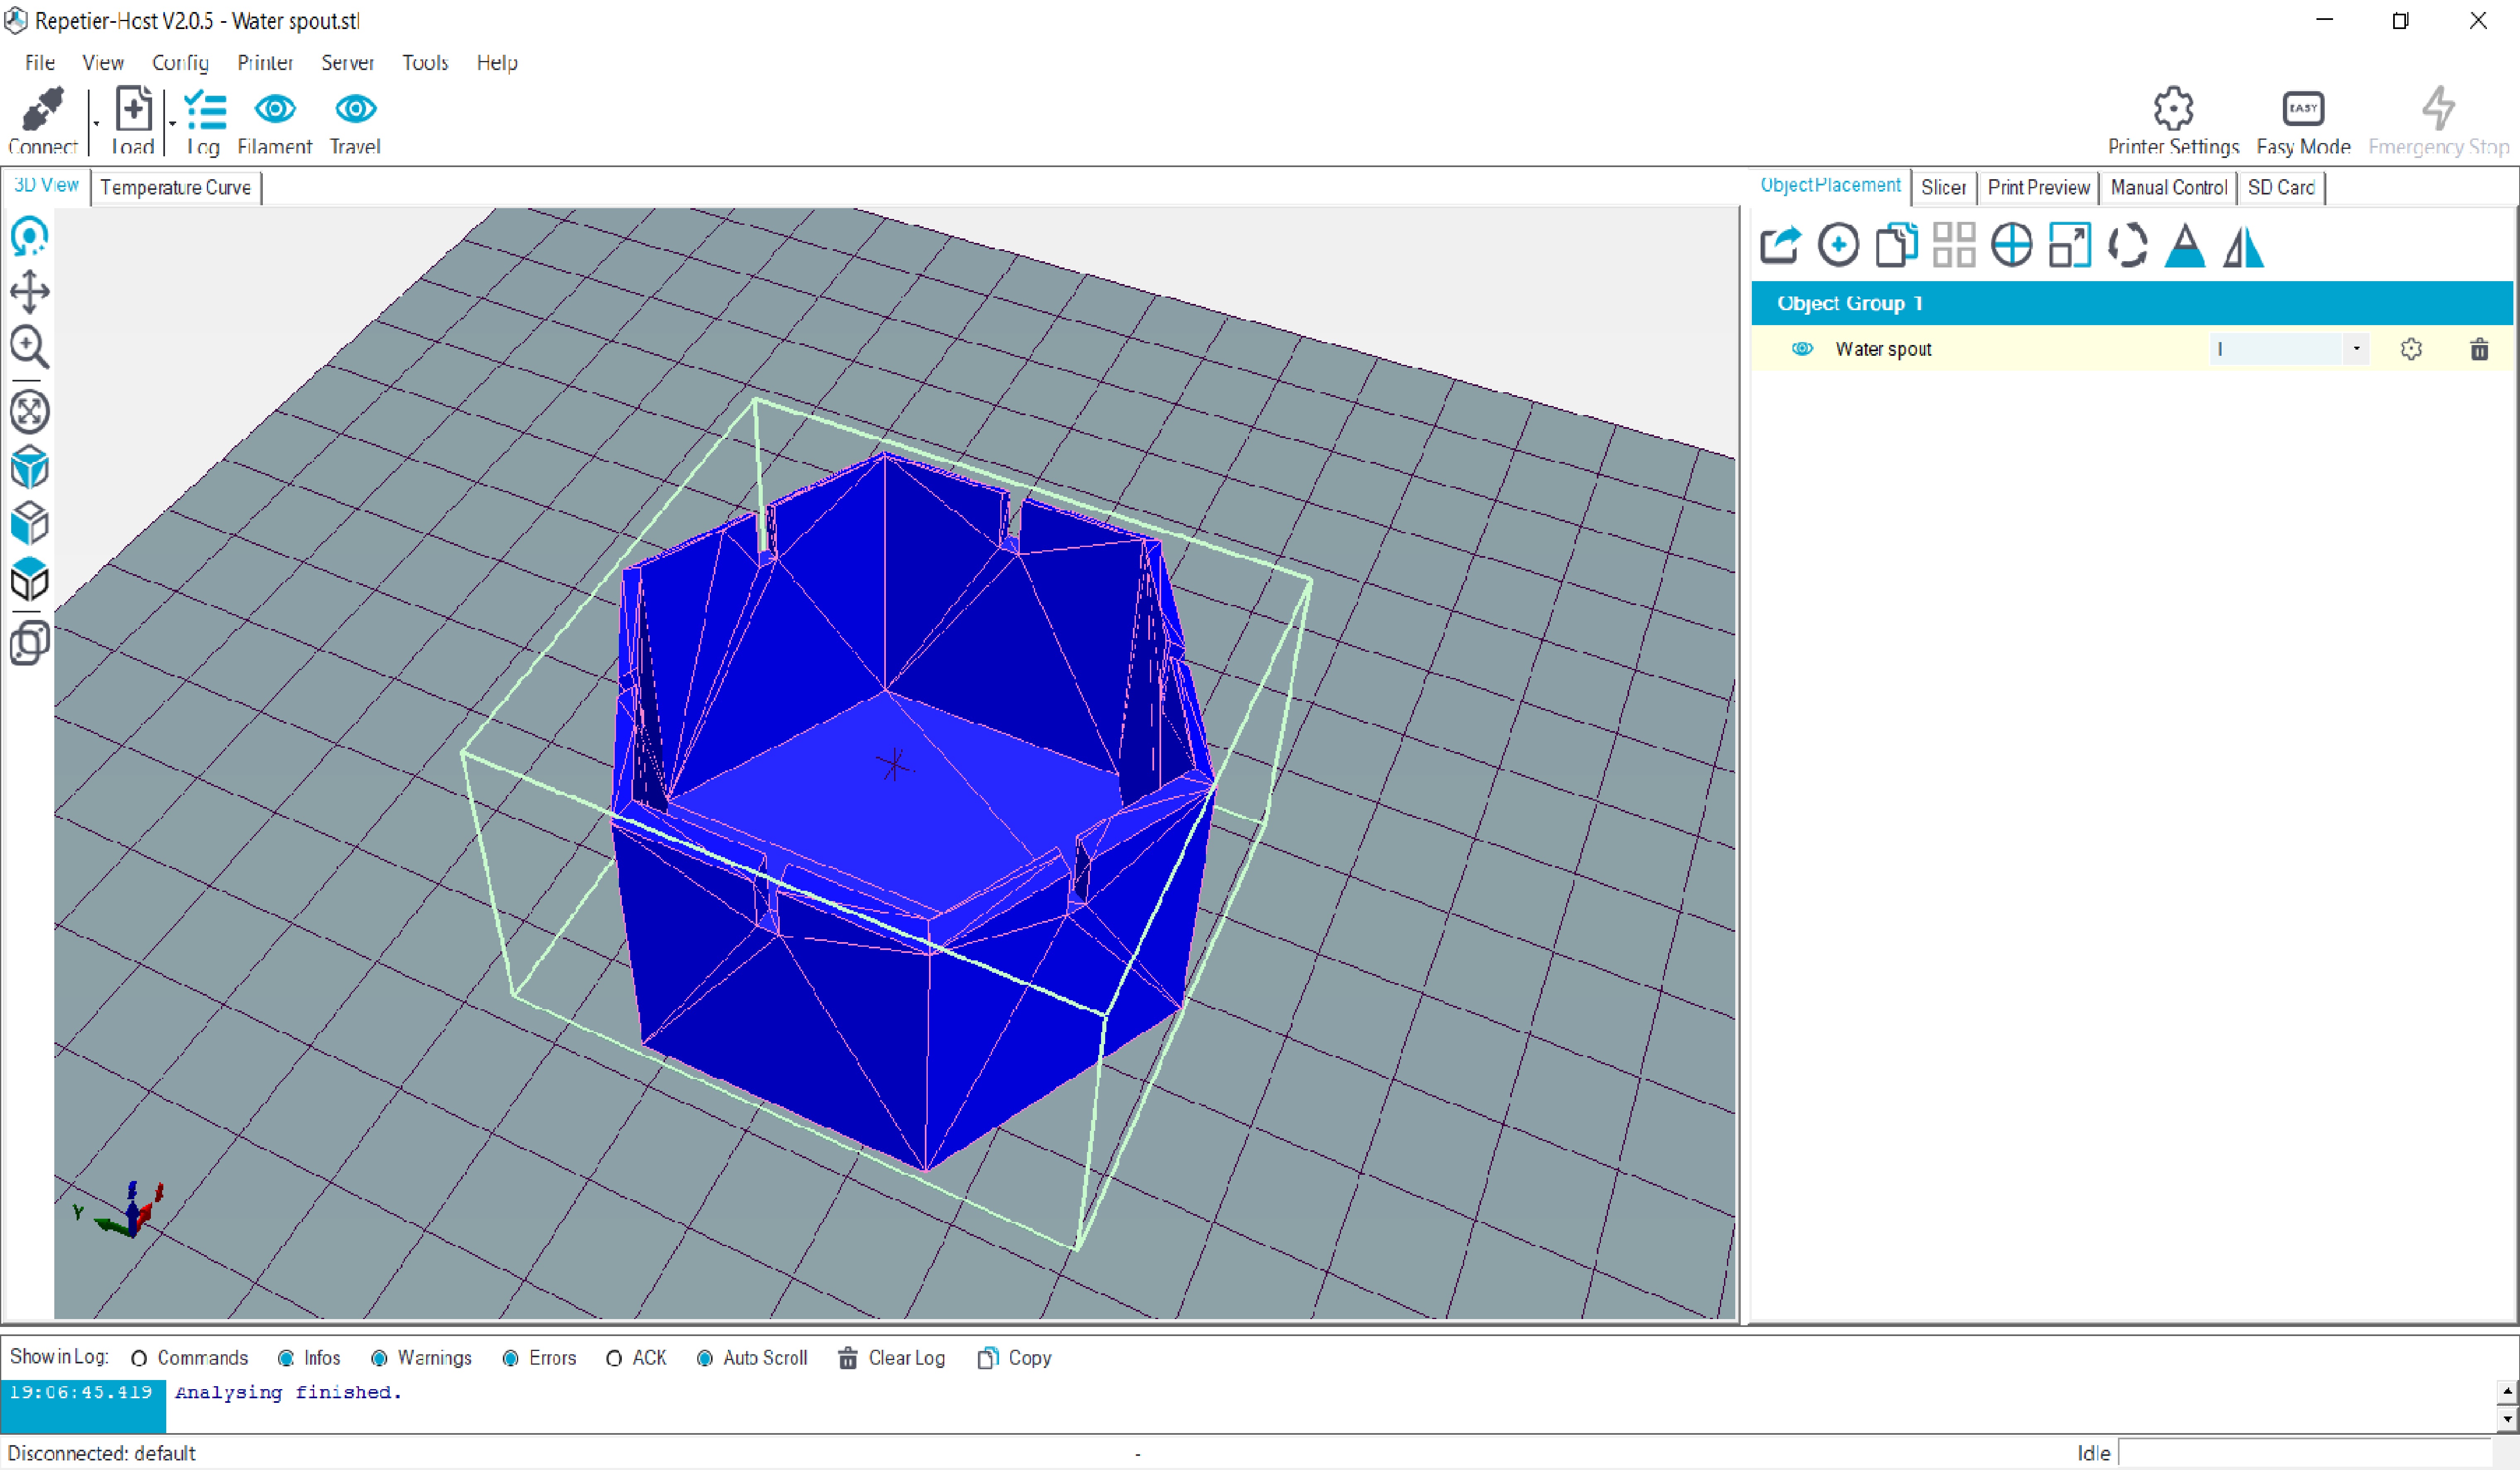The image size is (2520, 1470).
Task: Toggle ACK in log filter
Action: tap(636, 1358)
